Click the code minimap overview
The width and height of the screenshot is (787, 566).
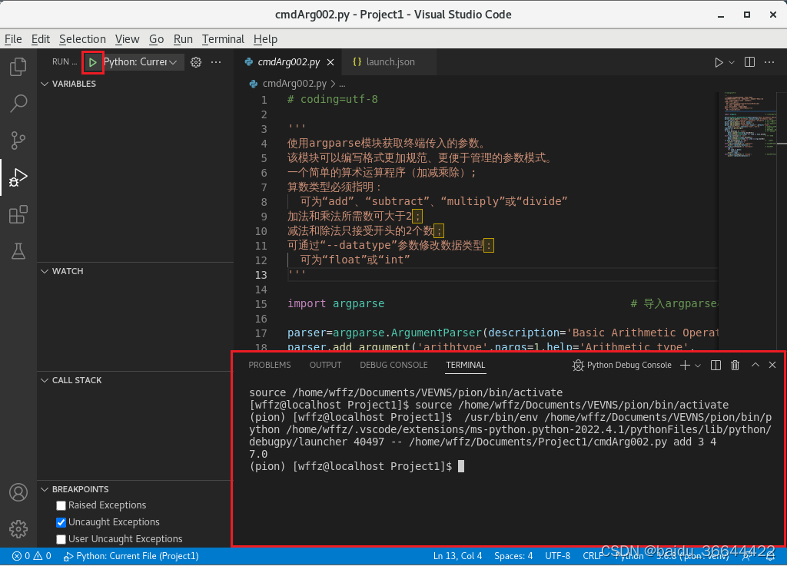[751, 125]
